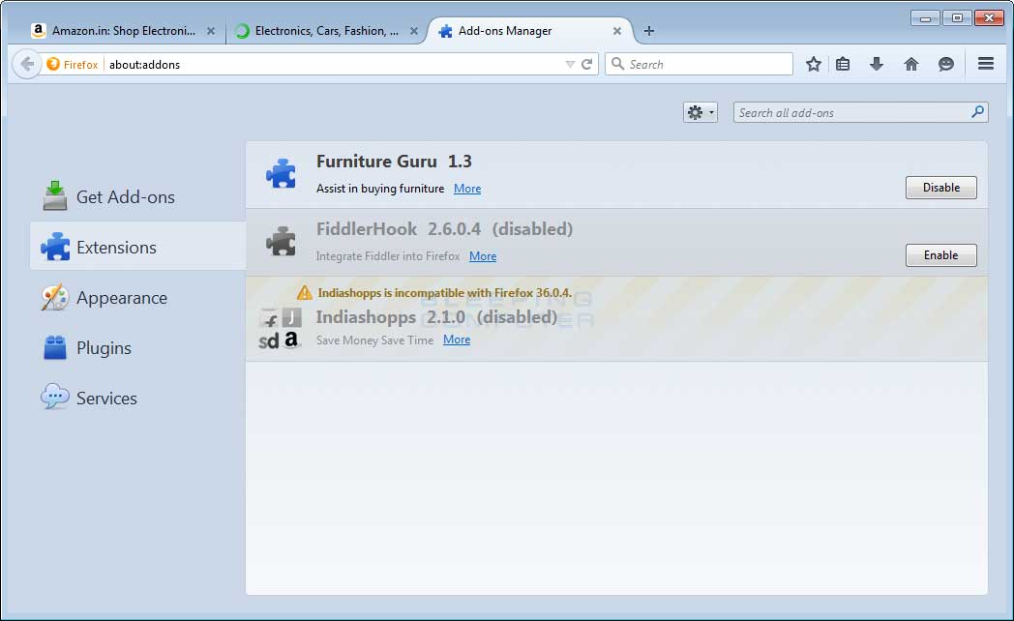1014x621 pixels.
Task: Open the Appearance category
Action: [x=137, y=297]
